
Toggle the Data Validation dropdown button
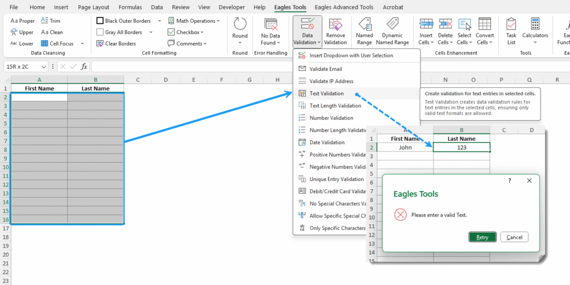tap(307, 32)
